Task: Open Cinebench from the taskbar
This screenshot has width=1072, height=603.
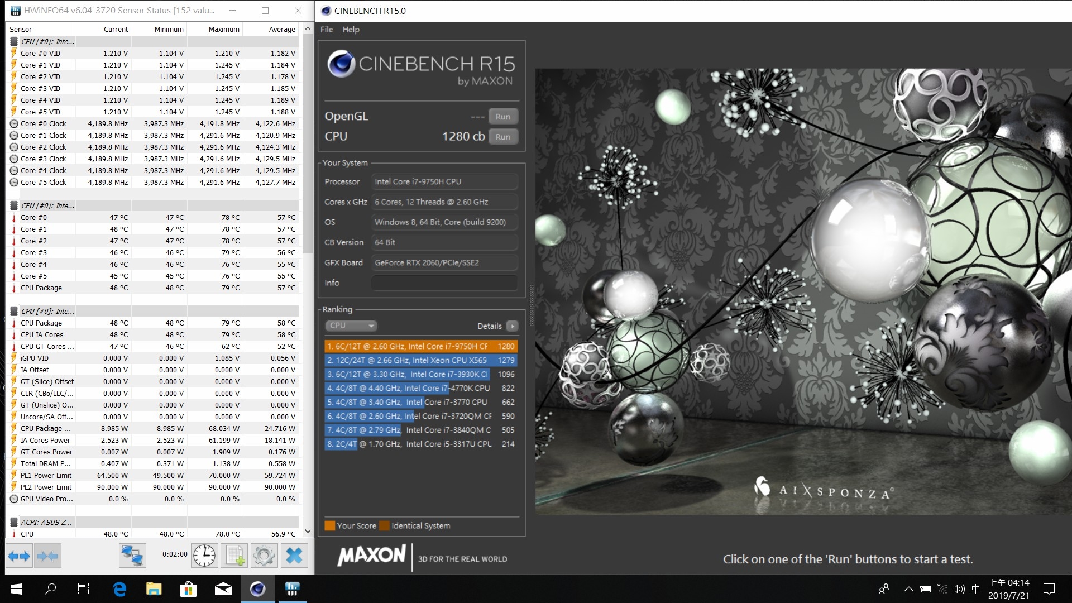Action: (x=257, y=588)
